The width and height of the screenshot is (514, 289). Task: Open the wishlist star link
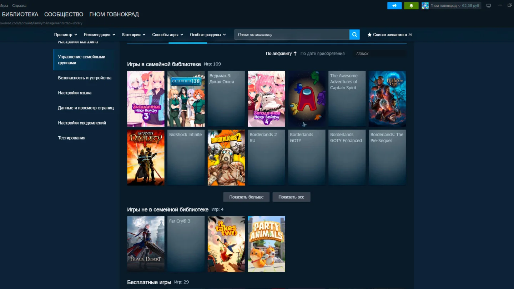coord(390,35)
